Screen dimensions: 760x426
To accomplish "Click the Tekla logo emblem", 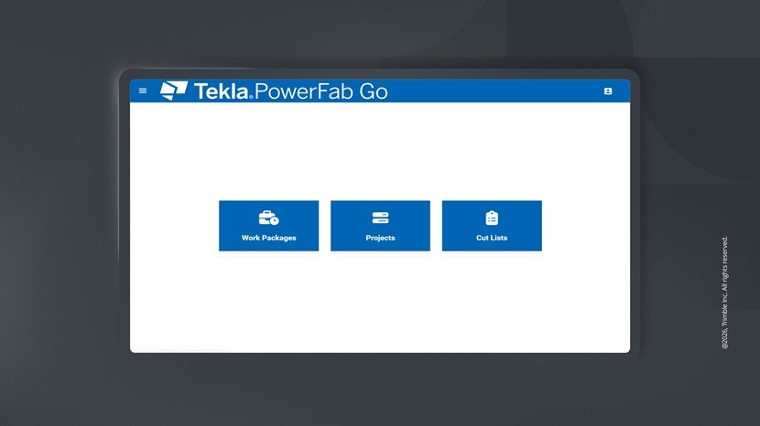I will [173, 91].
